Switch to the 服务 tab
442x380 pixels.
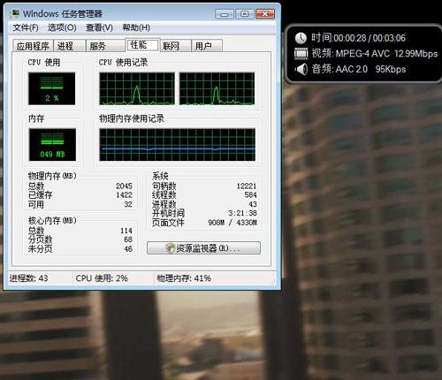coord(105,46)
